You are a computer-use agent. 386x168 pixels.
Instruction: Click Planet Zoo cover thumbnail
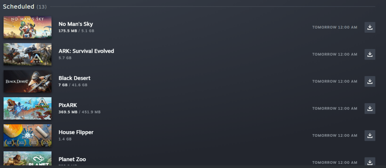point(28,159)
